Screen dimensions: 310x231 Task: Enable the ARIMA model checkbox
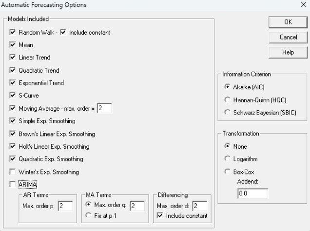pos(13,184)
